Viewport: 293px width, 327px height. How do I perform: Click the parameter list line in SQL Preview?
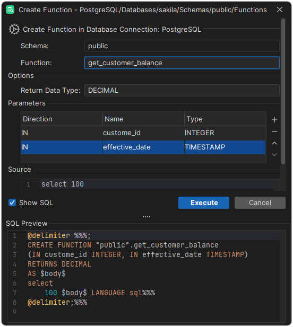pyautogui.click(x=137, y=254)
